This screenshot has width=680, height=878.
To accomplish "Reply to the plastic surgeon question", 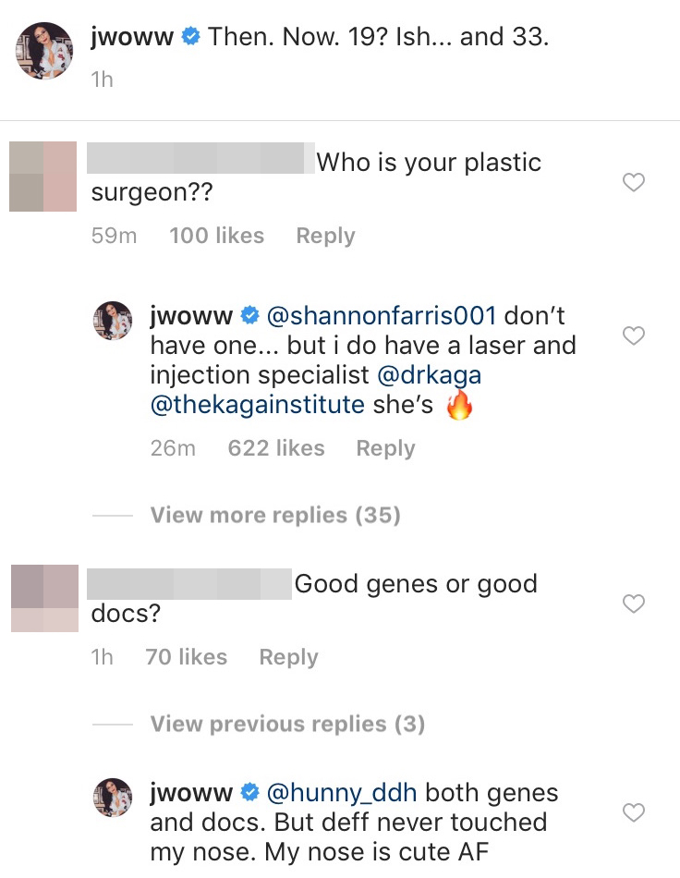I will click(x=325, y=236).
